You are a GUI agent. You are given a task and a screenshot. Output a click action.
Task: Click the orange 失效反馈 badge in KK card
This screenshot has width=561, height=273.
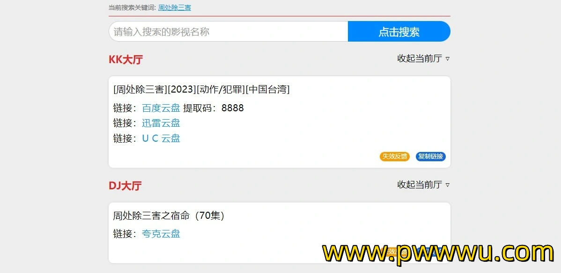tap(395, 157)
